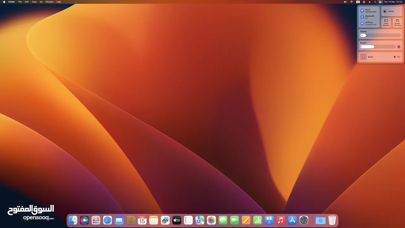The width and height of the screenshot is (405, 228).
Task: Adjust the Display brightness slider
Action: 380,35
